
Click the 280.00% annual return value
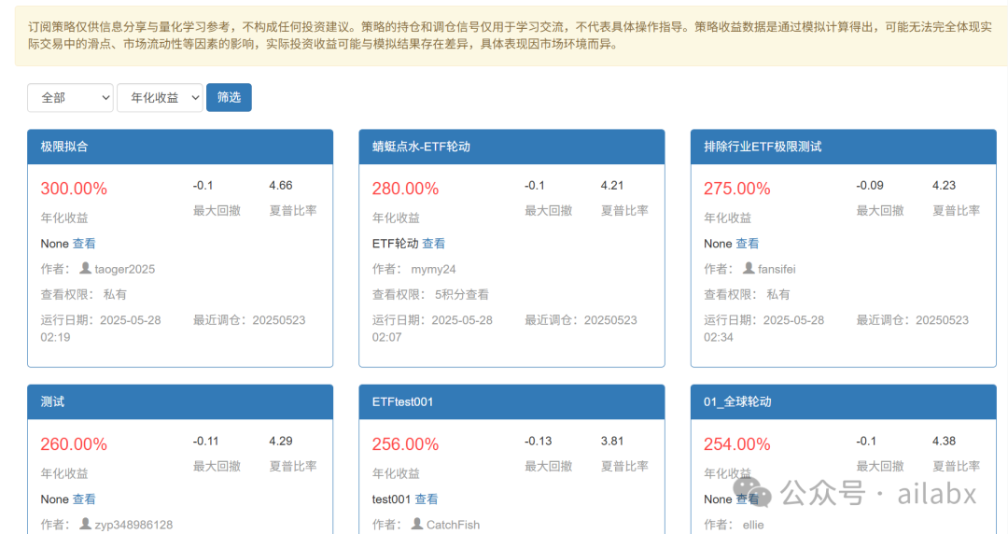406,189
